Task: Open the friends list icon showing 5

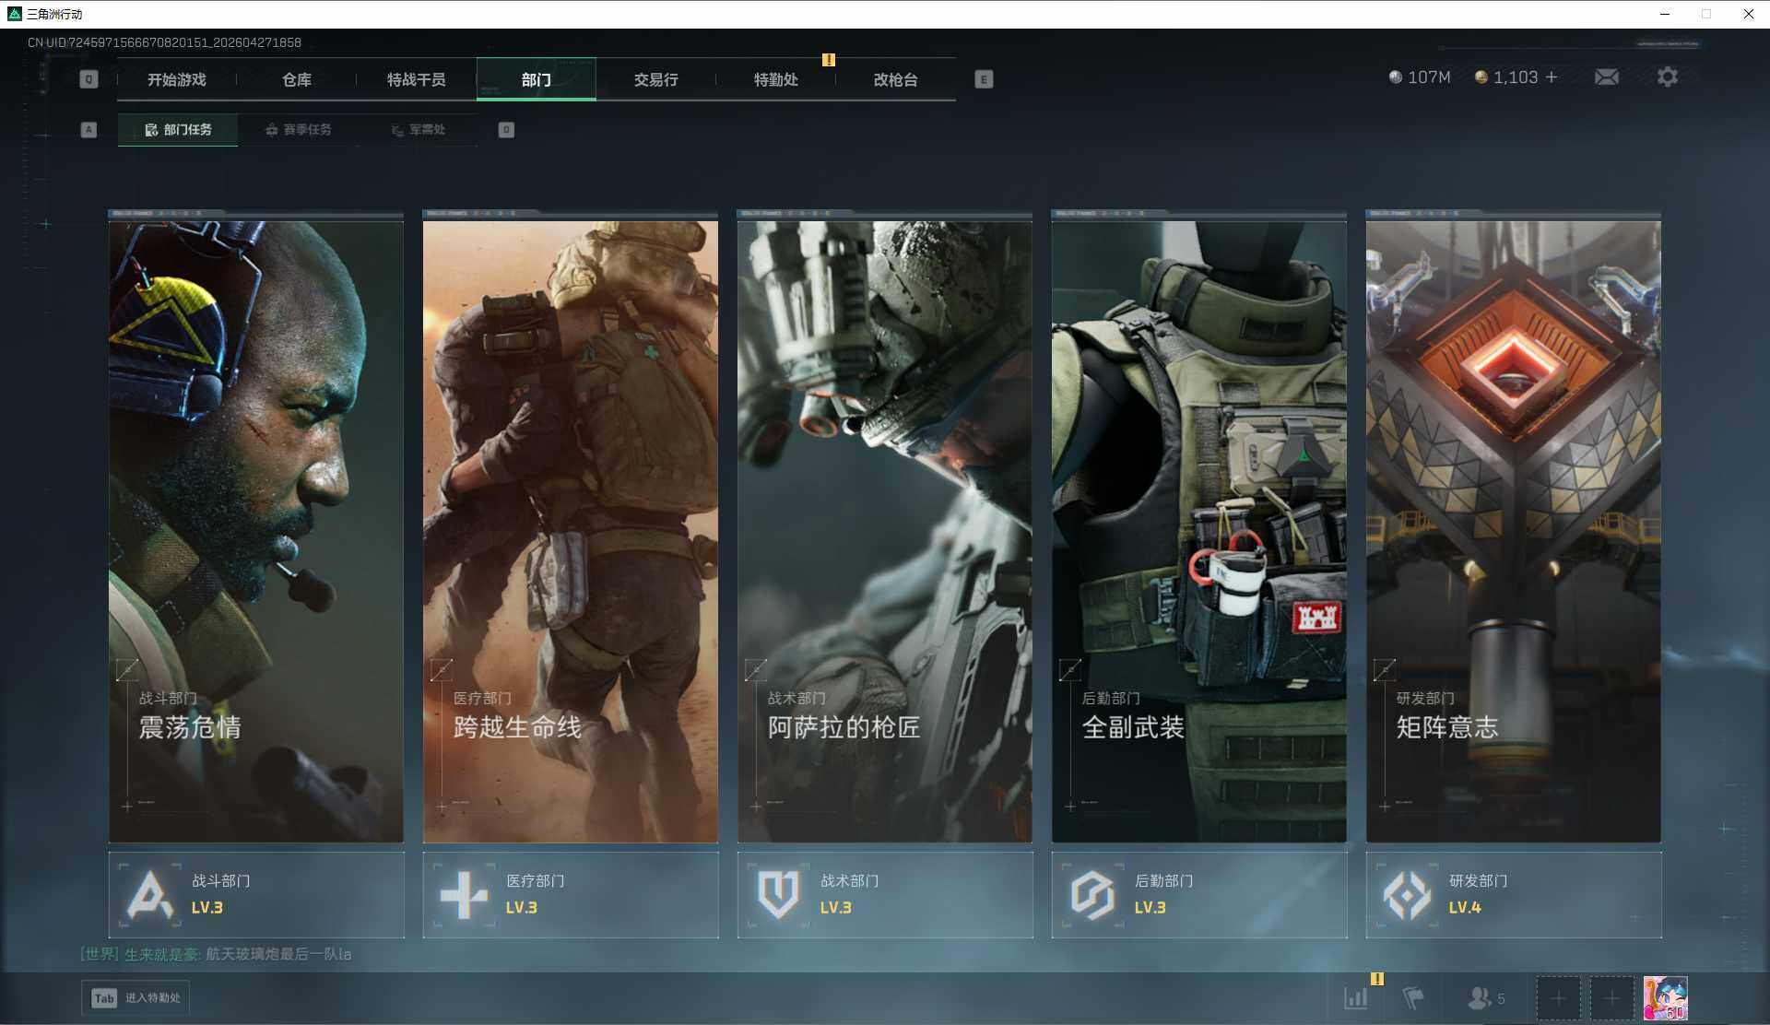Action: click(x=1485, y=997)
